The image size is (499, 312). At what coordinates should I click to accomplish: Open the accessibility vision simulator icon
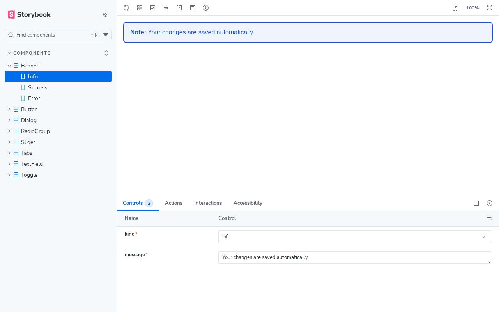pyautogui.click(x=206, y=8)
